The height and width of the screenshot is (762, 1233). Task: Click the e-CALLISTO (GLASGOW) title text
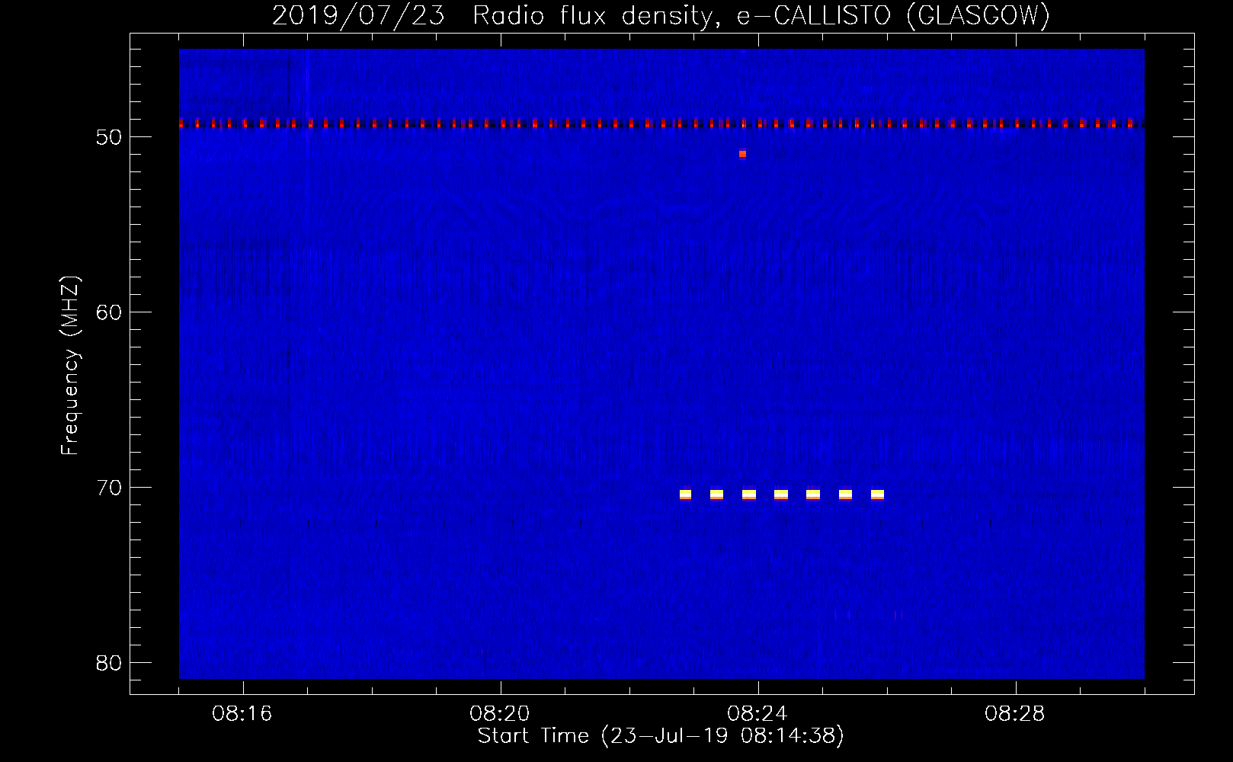pos(893,16)
